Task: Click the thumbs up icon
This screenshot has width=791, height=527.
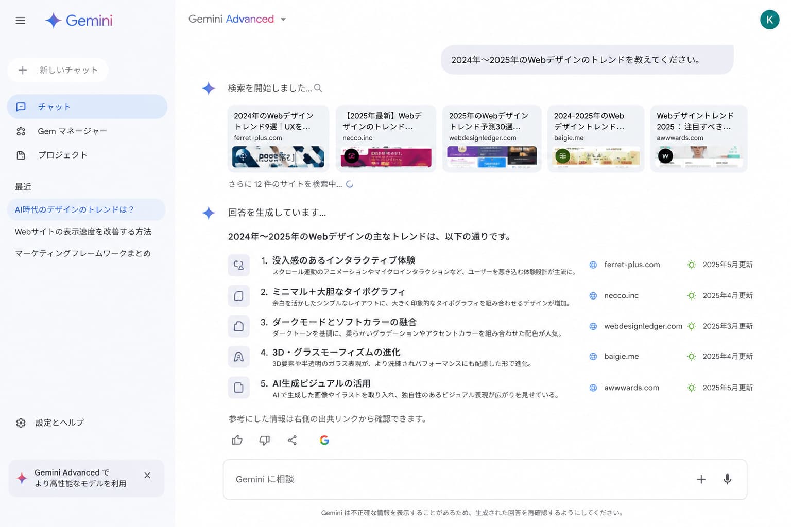Action: [237, 440]
